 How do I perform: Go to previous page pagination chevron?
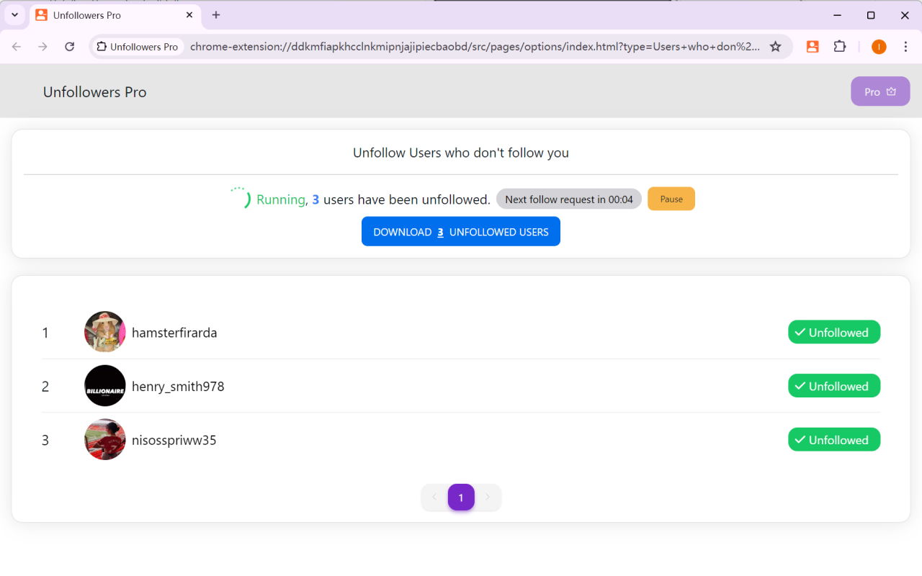click(434, 498)
